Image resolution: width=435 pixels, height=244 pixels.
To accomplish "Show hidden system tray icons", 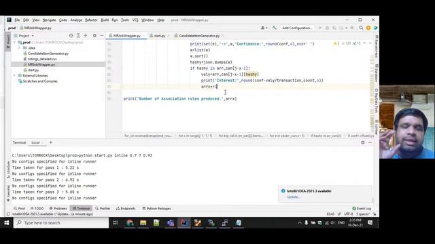I will [300, 223].
